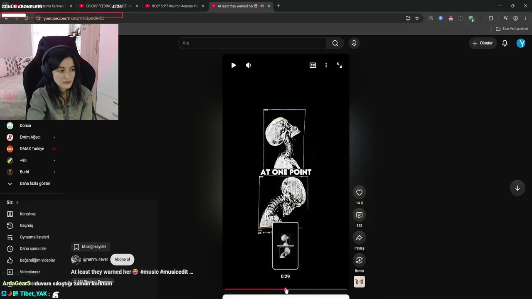Open the DMAX Türkiye channel subscription
The image size is (532, 299).
(x=32, y=149)
